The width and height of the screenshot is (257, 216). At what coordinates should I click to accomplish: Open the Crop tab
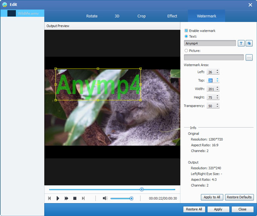pyautogui.click(x=141, y=16)
